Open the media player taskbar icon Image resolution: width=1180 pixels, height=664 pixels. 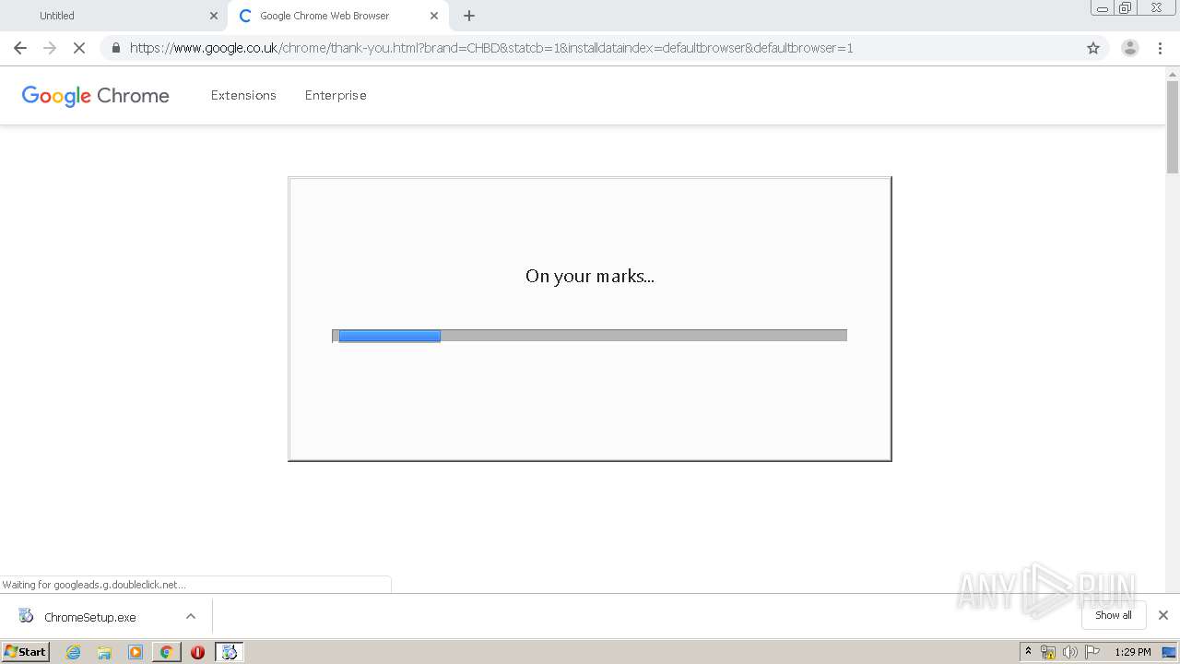(136, 652)
